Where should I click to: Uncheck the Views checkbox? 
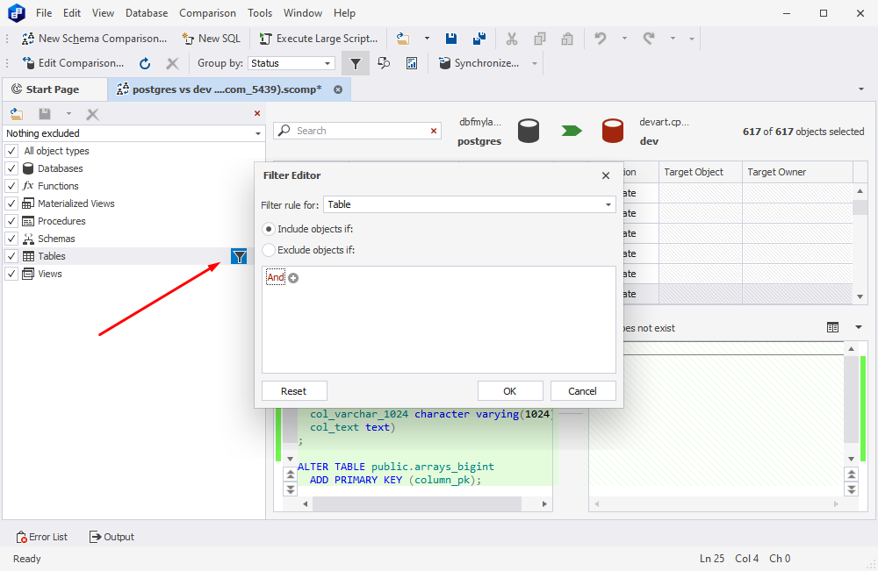[x=11, y=274]
